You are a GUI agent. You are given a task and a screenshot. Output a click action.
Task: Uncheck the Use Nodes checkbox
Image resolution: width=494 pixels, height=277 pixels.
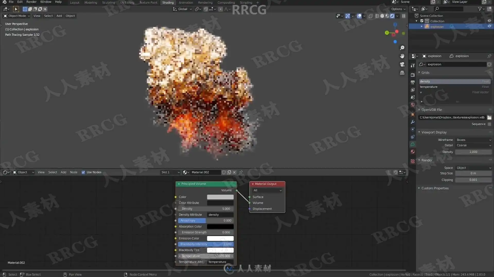point(83,172)
